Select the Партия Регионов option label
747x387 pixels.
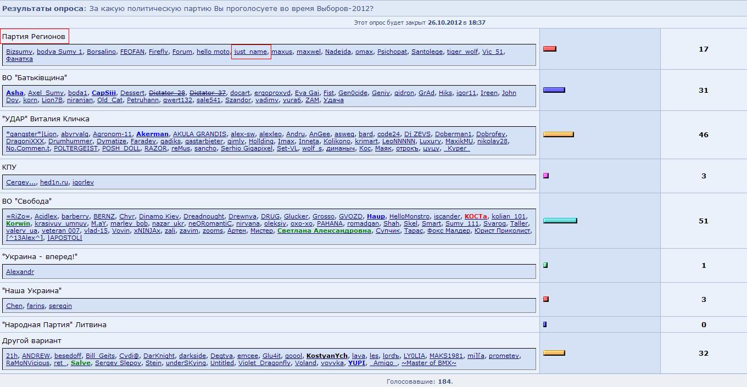click(x=34, y=37)
